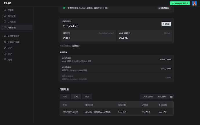This screenshot has width=200, height=125.
Task: Select the 274.76 / 2,000 reward row
Action: click(117, 59)
